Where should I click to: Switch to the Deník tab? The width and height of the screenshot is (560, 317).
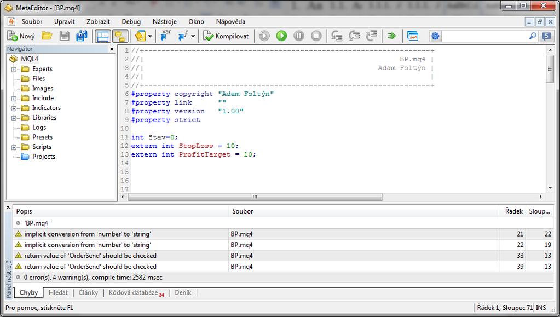[x=183, y=292]
